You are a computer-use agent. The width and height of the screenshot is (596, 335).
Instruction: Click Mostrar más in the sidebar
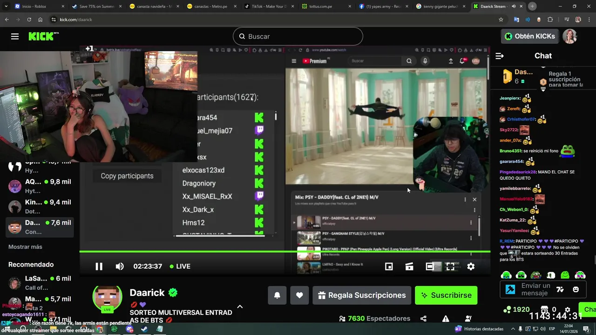click(x=25, y=247)
